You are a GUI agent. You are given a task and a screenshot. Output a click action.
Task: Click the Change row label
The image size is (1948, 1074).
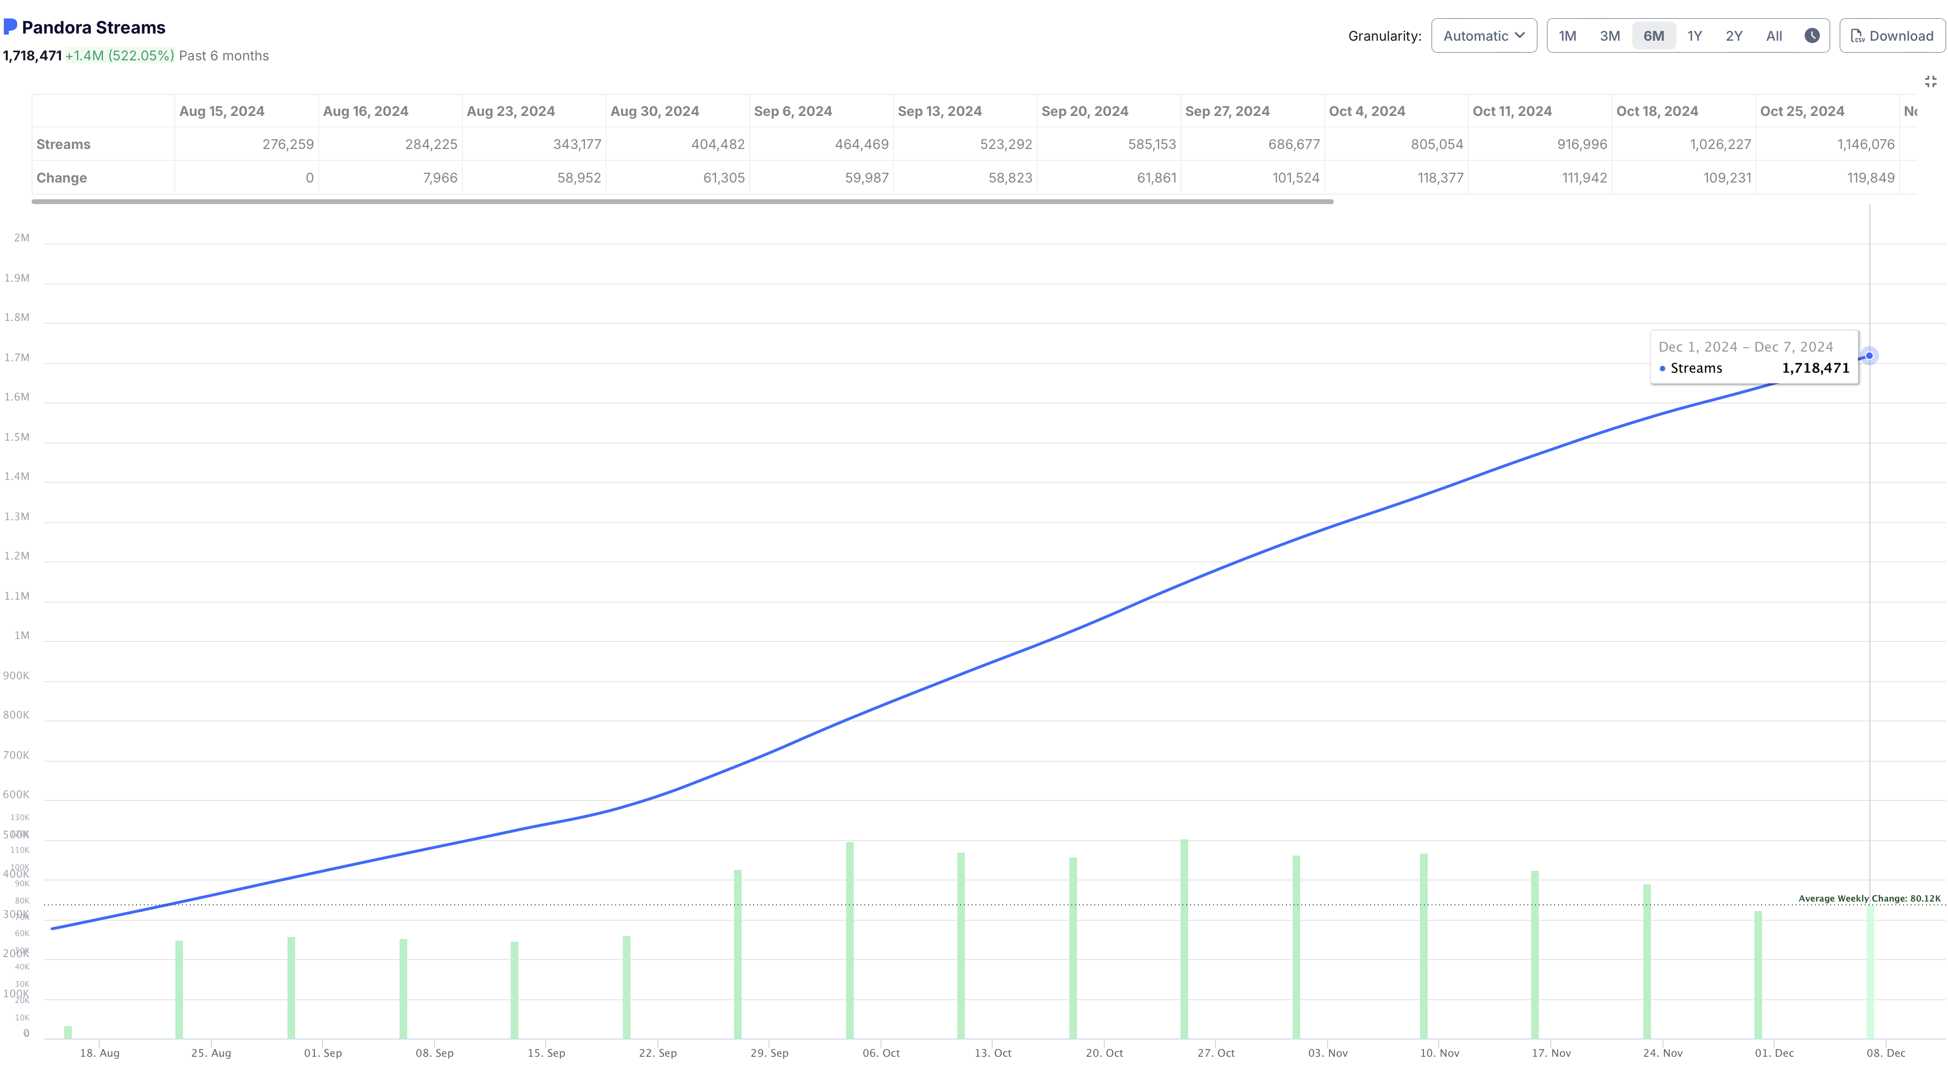coord(61,178)
